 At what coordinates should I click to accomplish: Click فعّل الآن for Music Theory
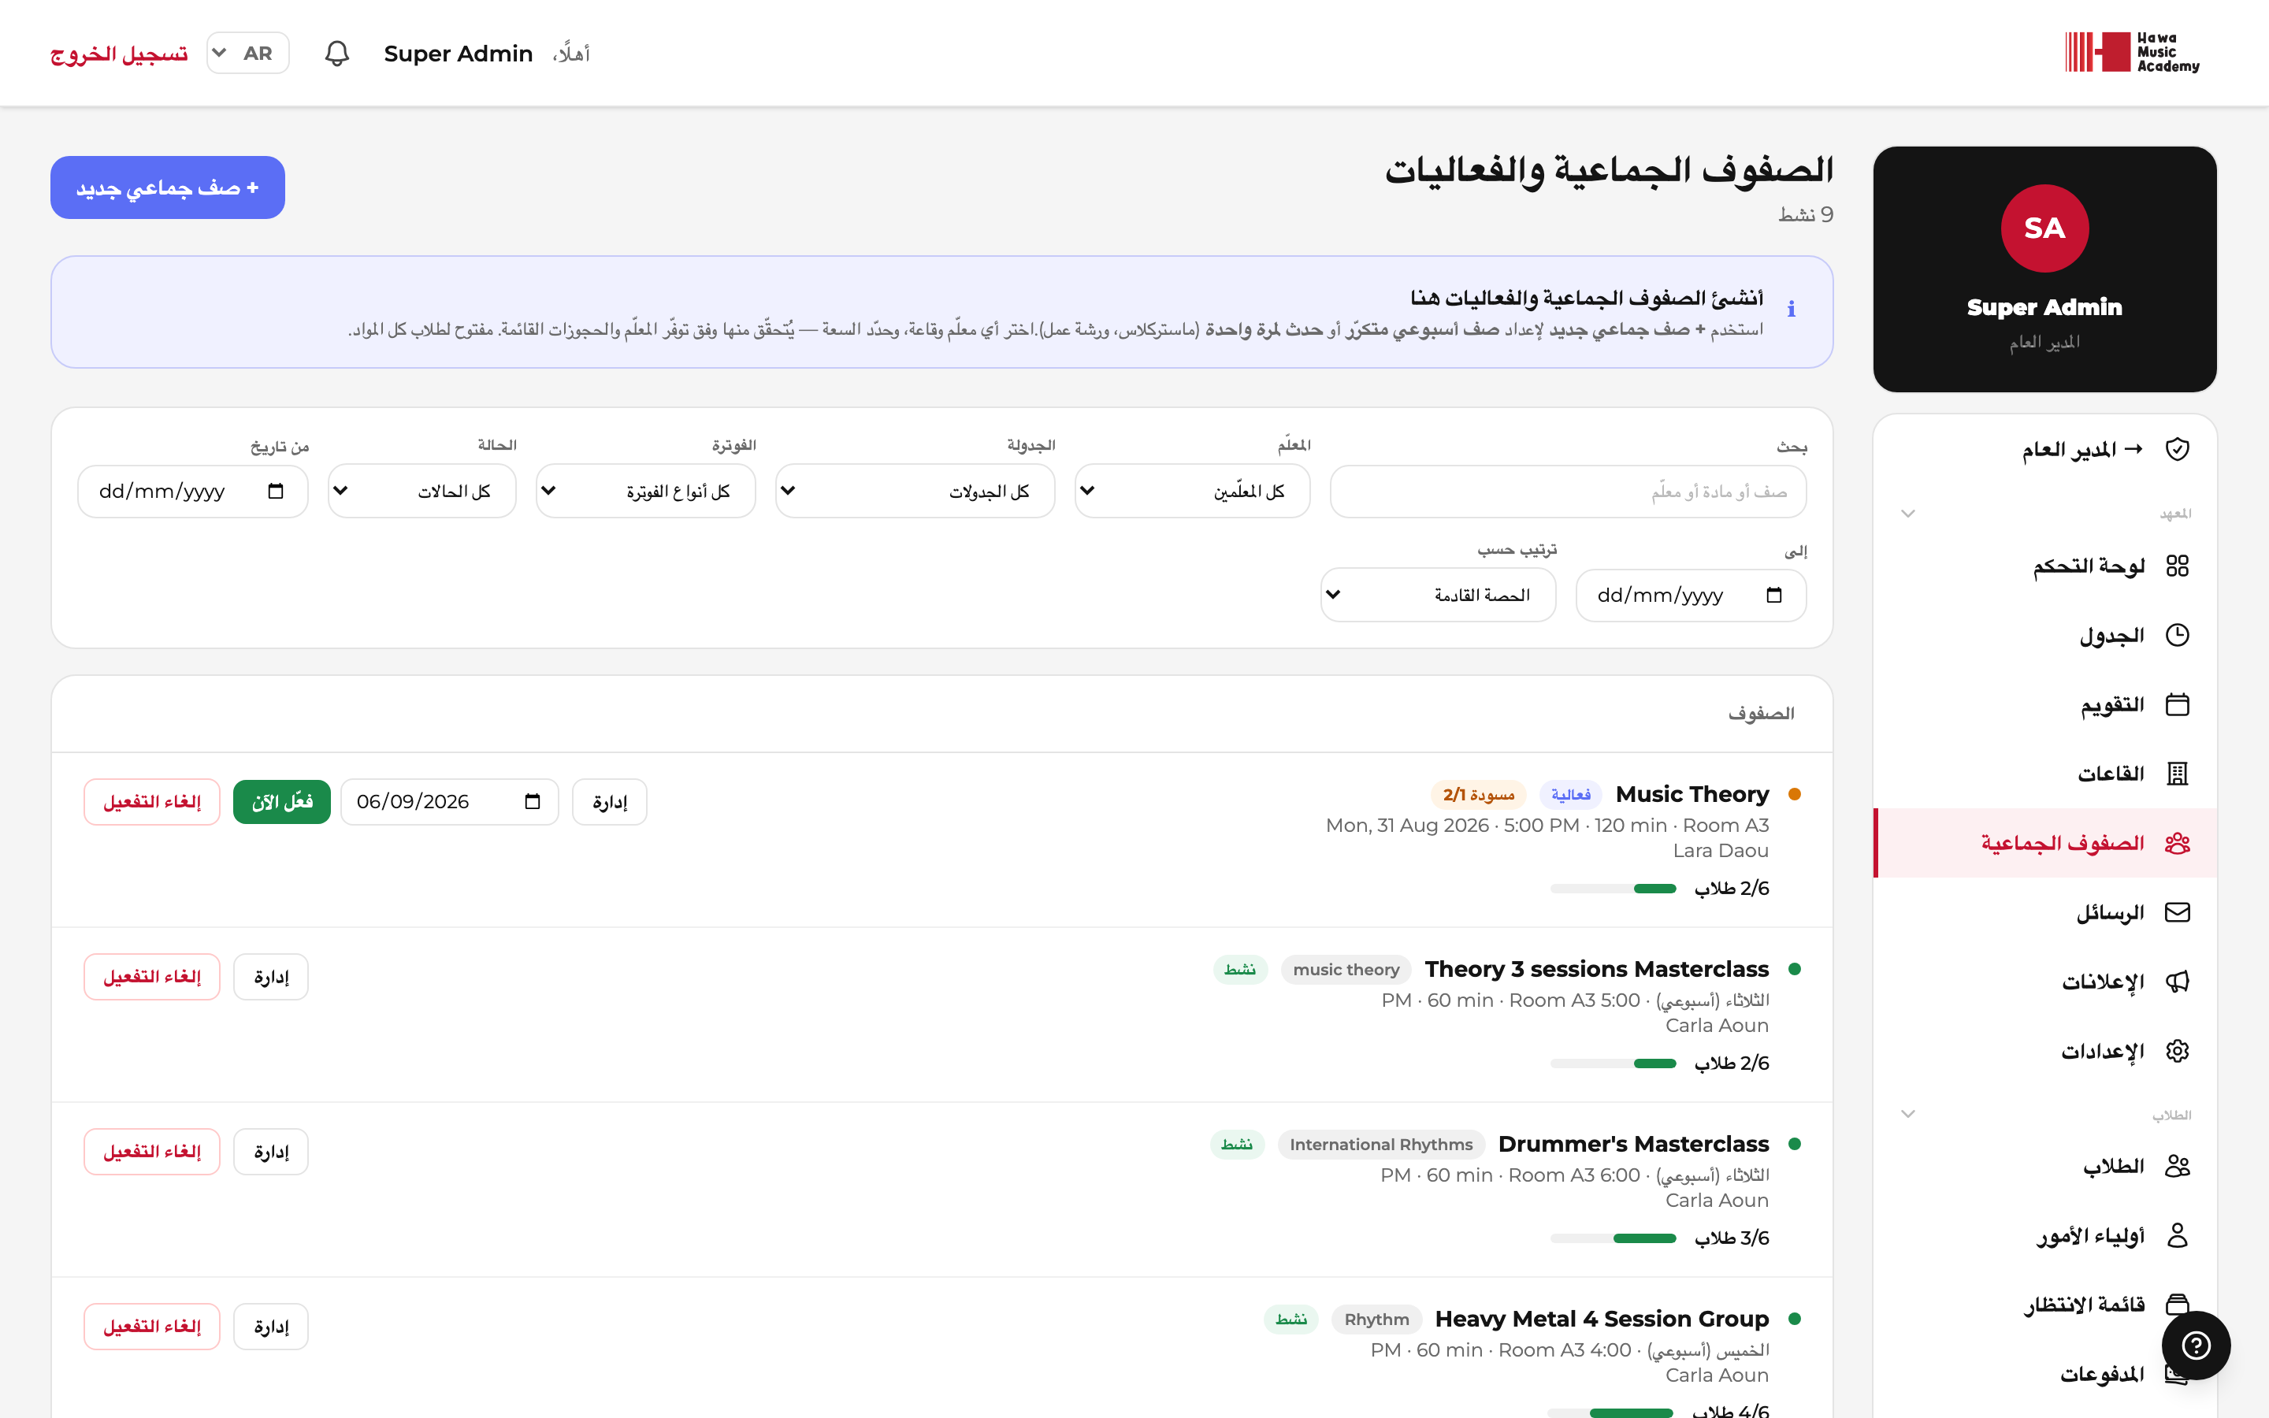click(281, 802)
